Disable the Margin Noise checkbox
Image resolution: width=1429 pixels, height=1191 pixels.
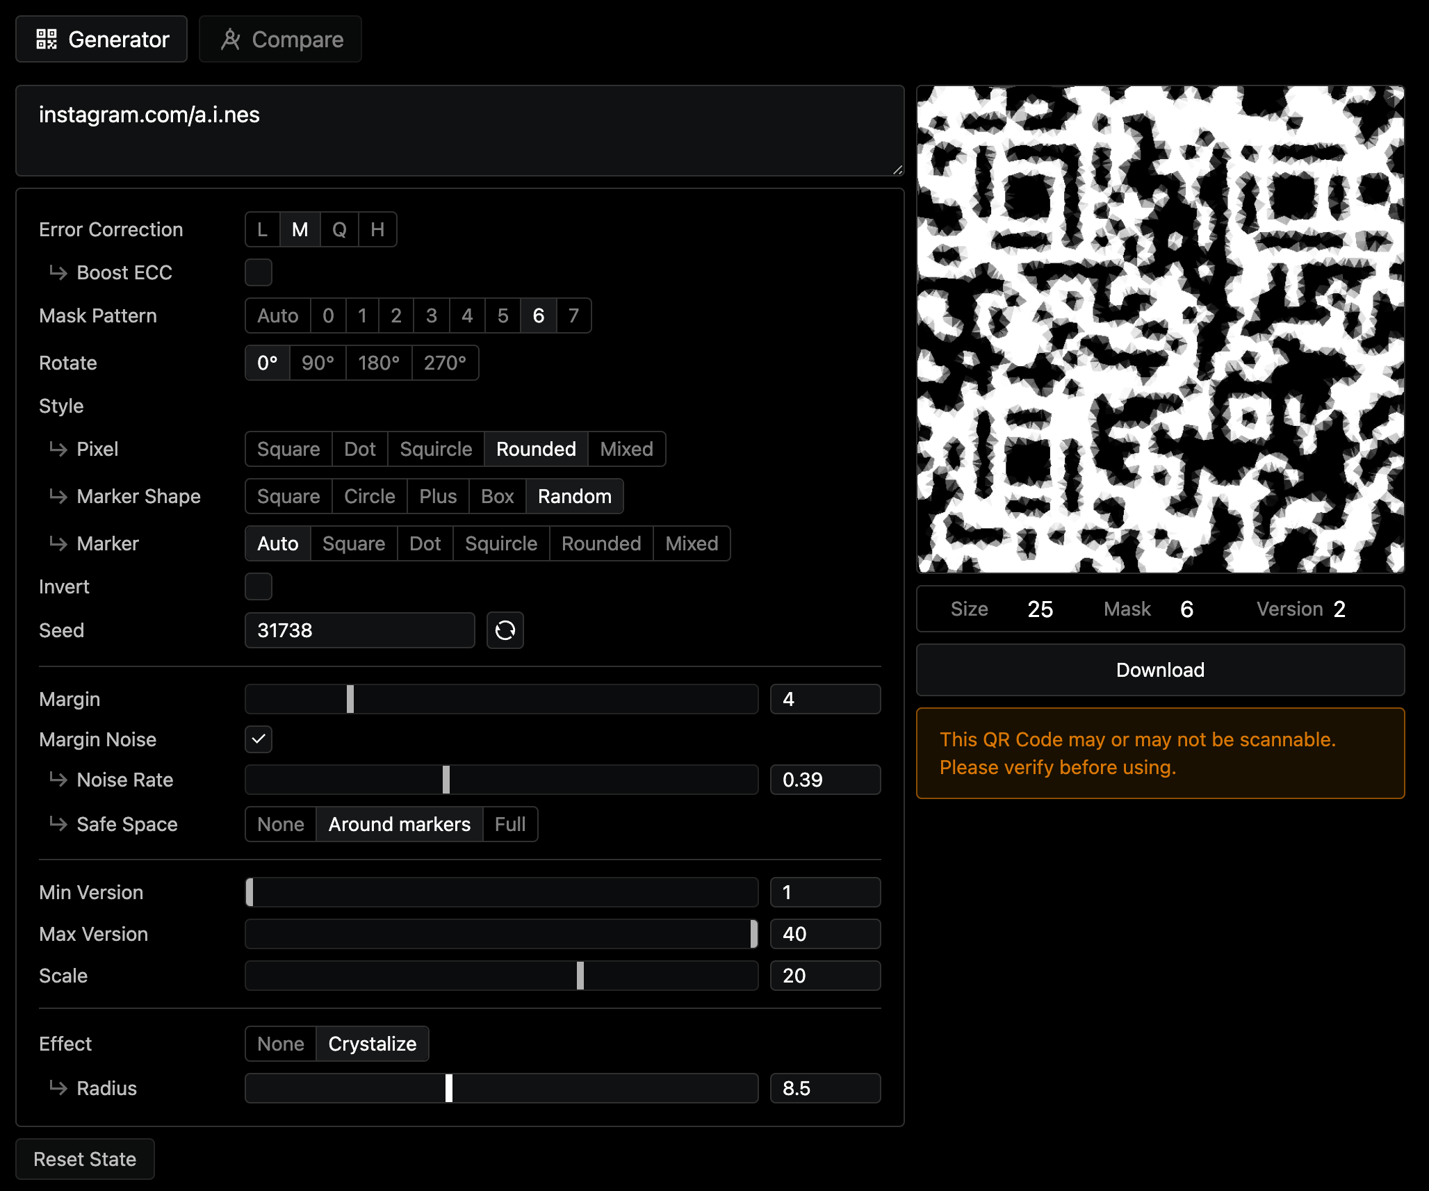coord(258,739)
